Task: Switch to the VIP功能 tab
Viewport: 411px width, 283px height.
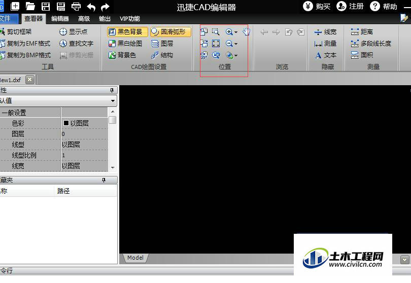Action: [130, 19]
